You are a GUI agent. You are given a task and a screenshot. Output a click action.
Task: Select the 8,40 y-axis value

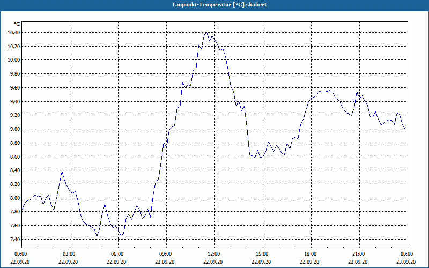point(16,170)
